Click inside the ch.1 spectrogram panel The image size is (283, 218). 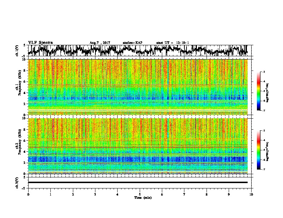[138, 87]
